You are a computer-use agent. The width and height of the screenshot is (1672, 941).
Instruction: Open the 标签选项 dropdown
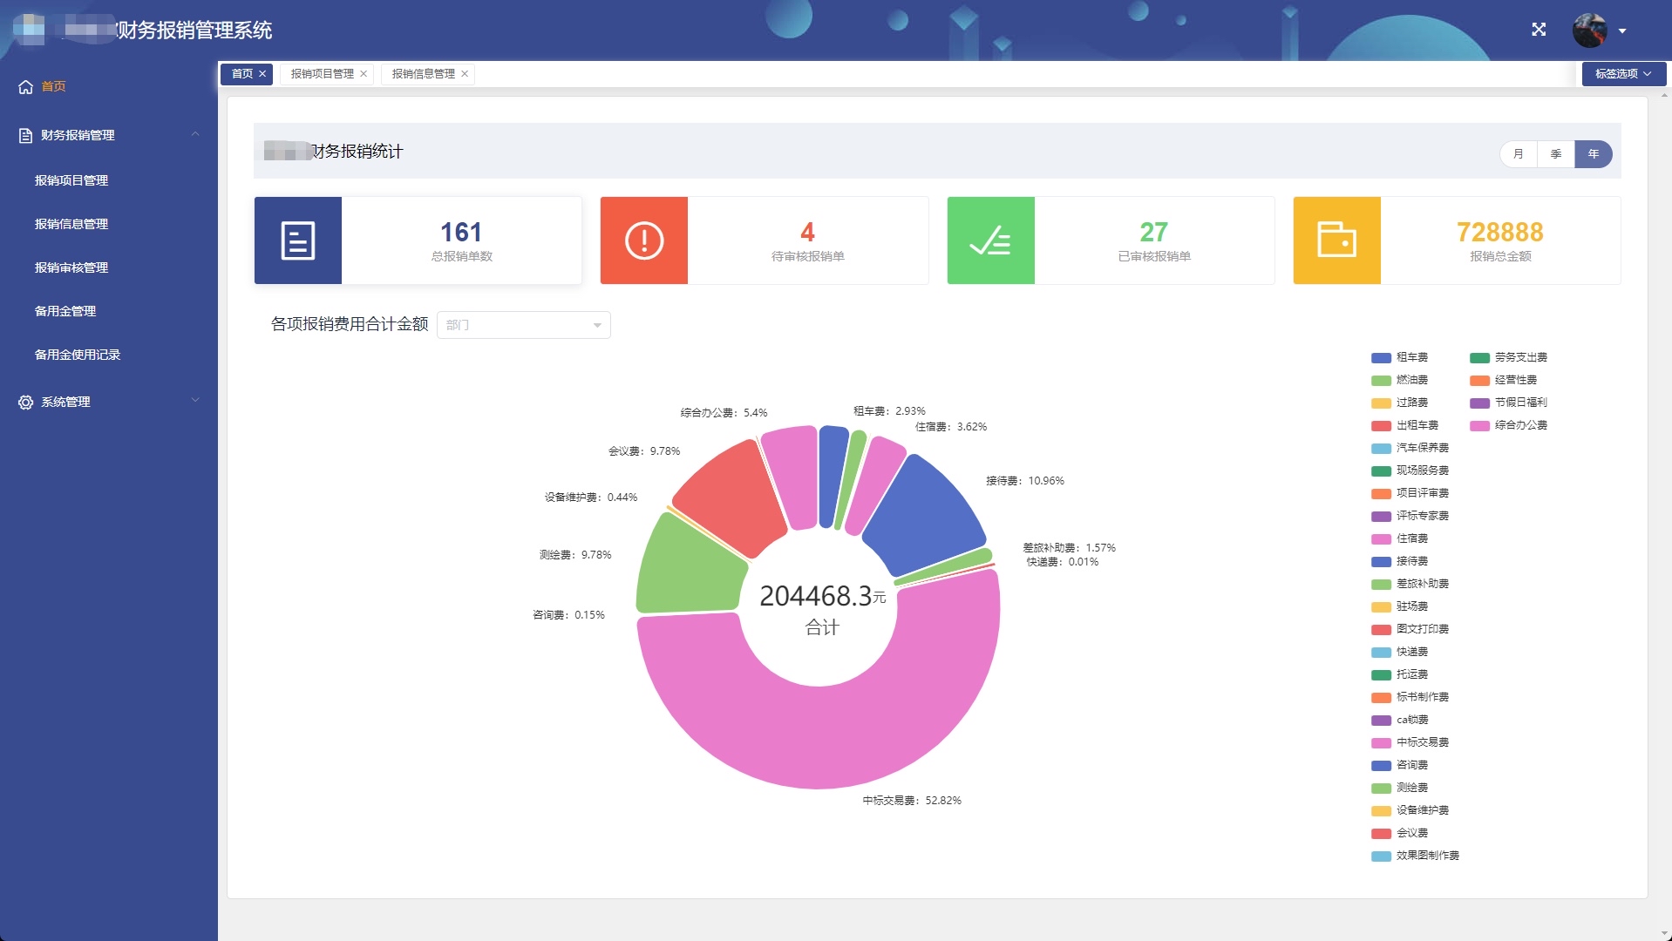pyautogui.click(x=1623, y=74)
